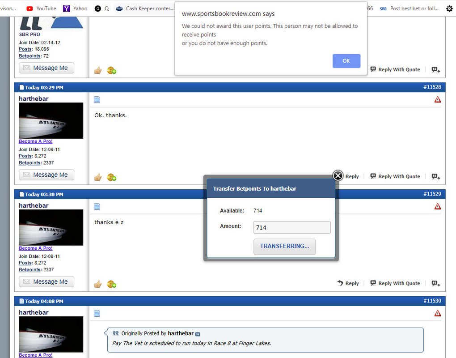
Task: Click Posts link of SBR PRO user
Action: pyautogui.click(x=25, y=49)
